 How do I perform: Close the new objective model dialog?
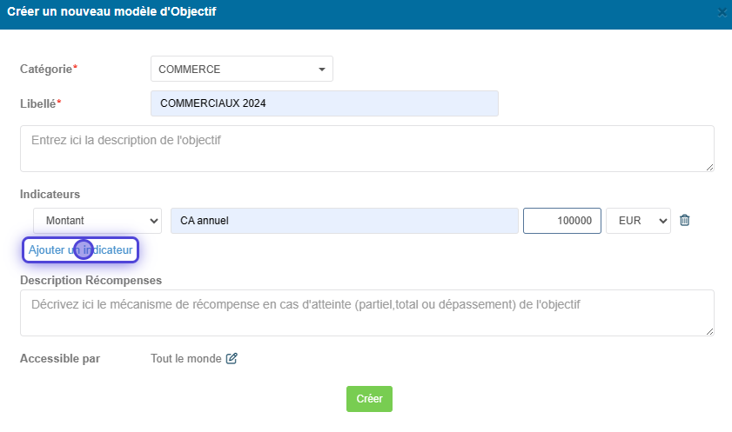[722, 13]
